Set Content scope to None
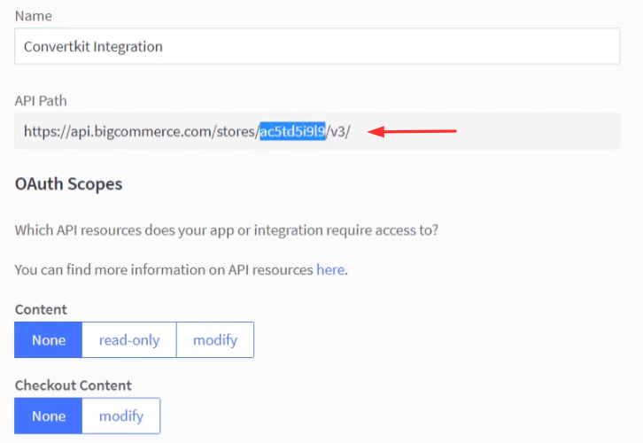 [x=49, y=340]
